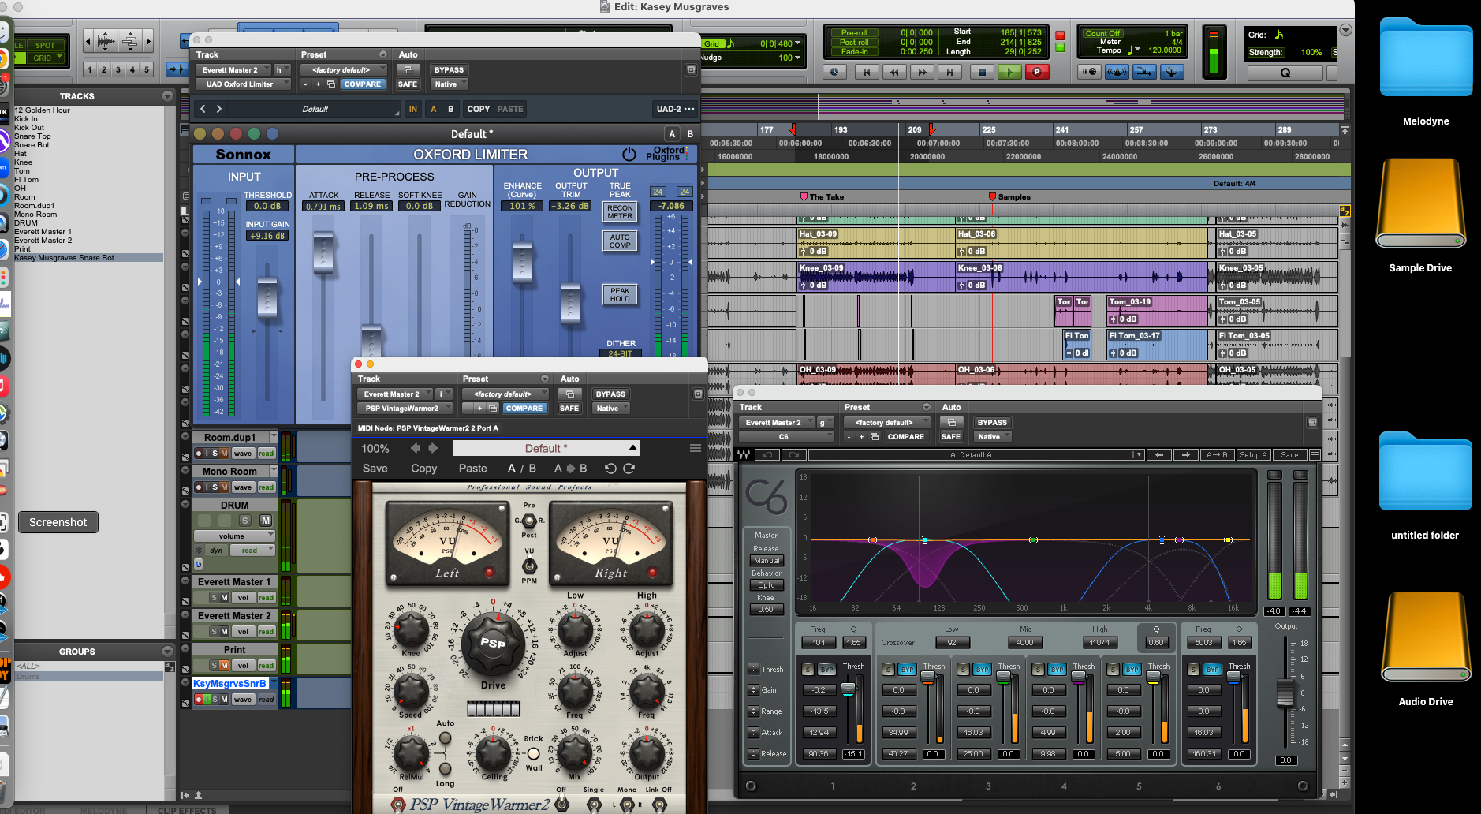
Task: Open the Groups list options dropdown
Action: click(x=167, y=652)
